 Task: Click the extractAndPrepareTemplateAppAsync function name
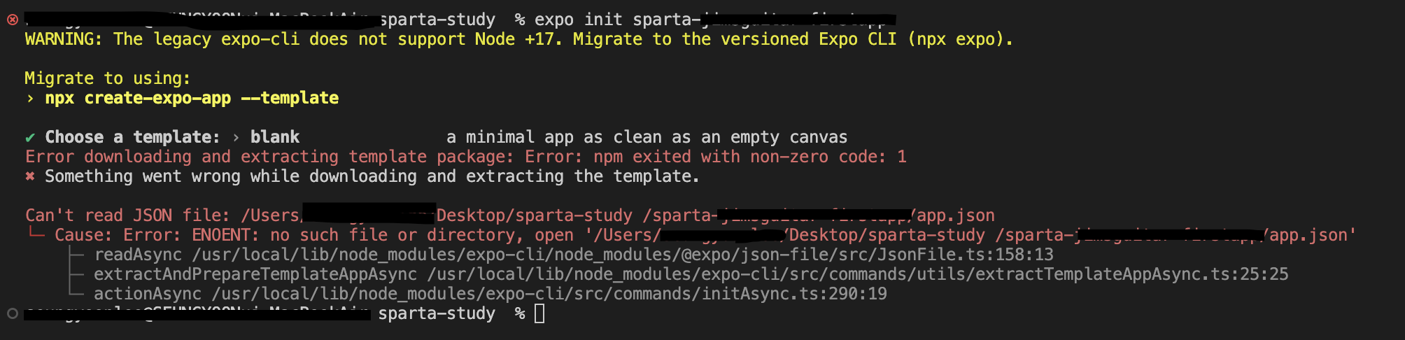[x=255, y=274]
